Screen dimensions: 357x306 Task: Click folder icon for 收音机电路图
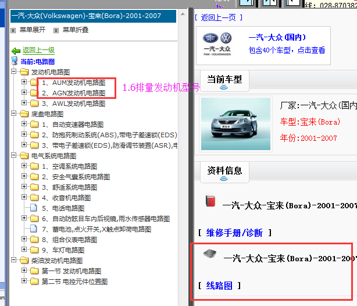[x=34, y=198]
